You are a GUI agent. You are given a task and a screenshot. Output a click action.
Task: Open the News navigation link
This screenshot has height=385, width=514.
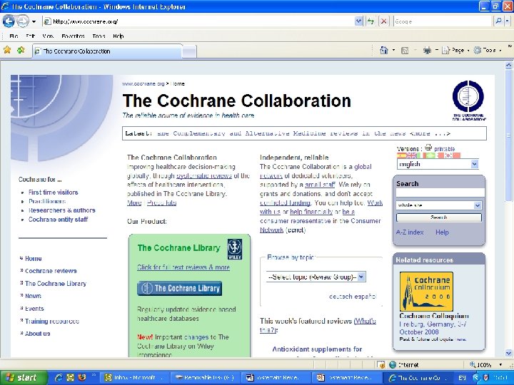pos(33,296)
